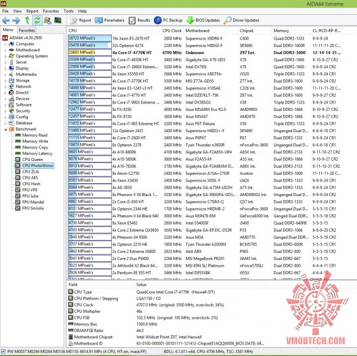Start PC Backup from toolbar

(168, 20)
